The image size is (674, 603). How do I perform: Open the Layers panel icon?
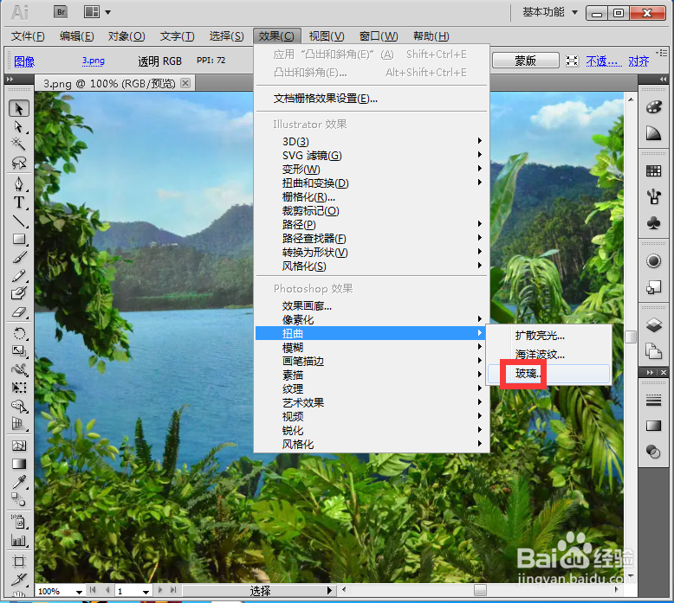(x=654, y=325)
